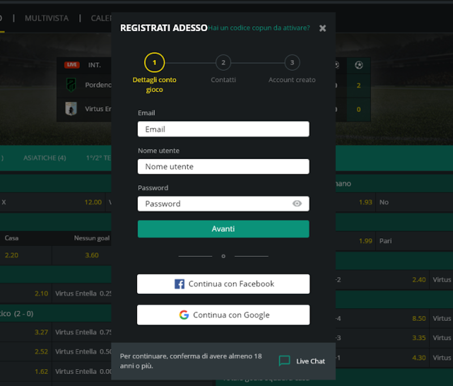Open Live Chat speech bubble icon

pos(284,361)
